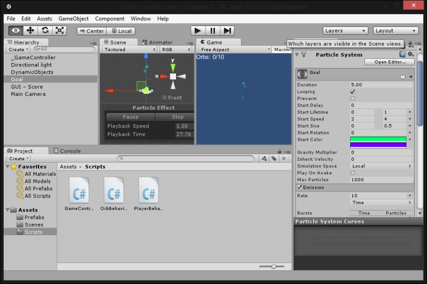Open the Particle System help reference icon
The width and height of the screenshot is (427, 284).
(x=402, y=55)
